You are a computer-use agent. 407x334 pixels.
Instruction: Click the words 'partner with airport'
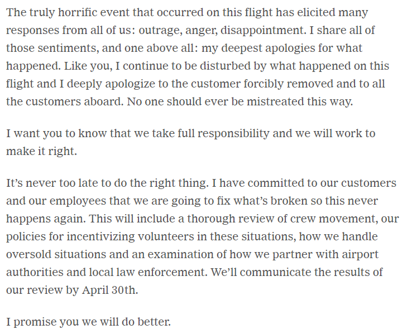pyautogui.click(x=325, y=254)
